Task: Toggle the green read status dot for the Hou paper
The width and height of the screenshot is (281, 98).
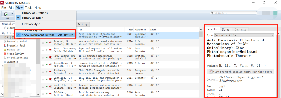Action: [x=47, y=57]
